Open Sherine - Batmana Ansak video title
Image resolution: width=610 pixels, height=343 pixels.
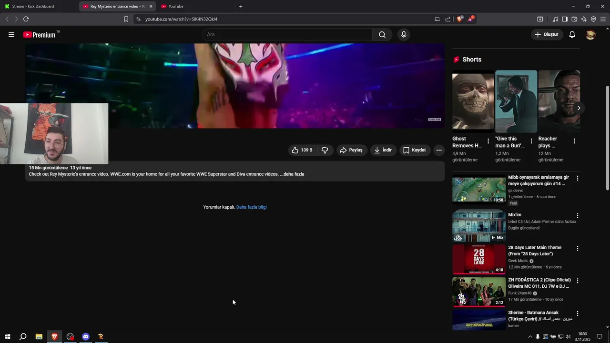coord(540,316)
